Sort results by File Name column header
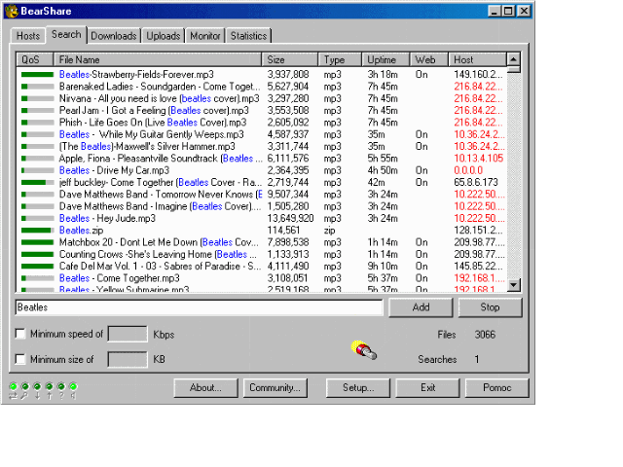This screenshot has height=467, width=623. pos(158,59)
